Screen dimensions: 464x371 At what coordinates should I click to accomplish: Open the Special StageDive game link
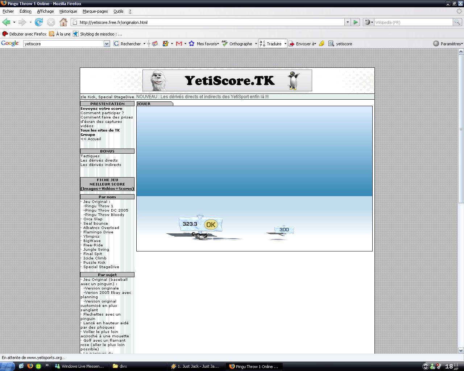click(101, 267)
